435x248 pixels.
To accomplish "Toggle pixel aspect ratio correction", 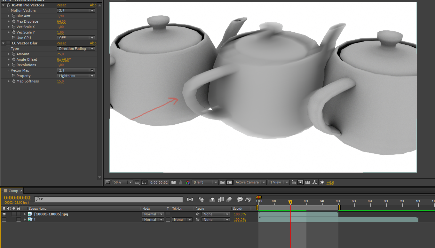I will pyautogui.click(x=294, y=182).
